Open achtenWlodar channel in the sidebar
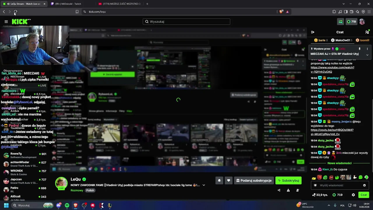The height and width of the screenshot is (210, 373). coord(25,164)
